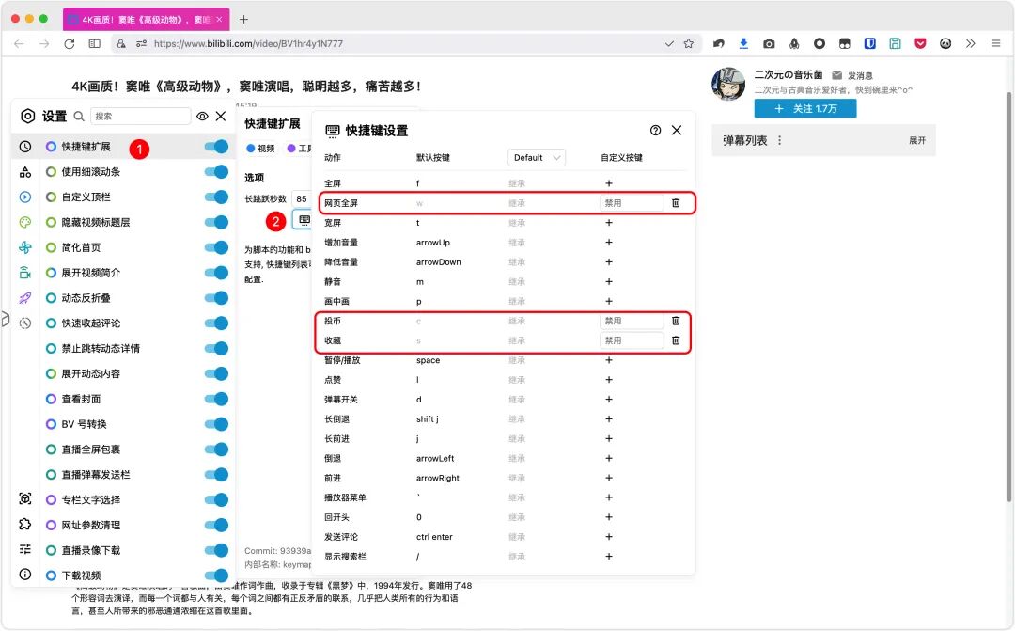Screen dimensions: 1015x631
Task: Delete custom key for 网页全屏 row
Action: tap(676, 203)
